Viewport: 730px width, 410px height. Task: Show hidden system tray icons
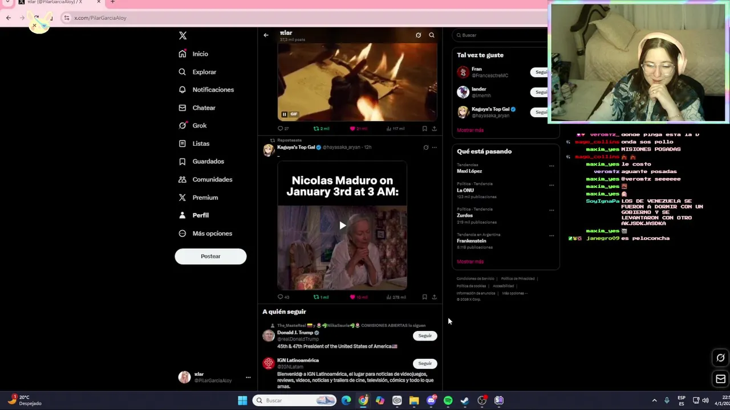(x=654, y=400)
